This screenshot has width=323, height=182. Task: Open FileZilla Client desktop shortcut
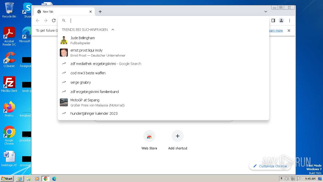9,84
